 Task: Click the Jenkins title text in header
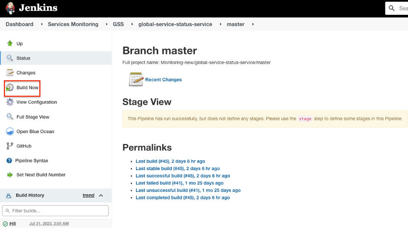pos(38,8)
